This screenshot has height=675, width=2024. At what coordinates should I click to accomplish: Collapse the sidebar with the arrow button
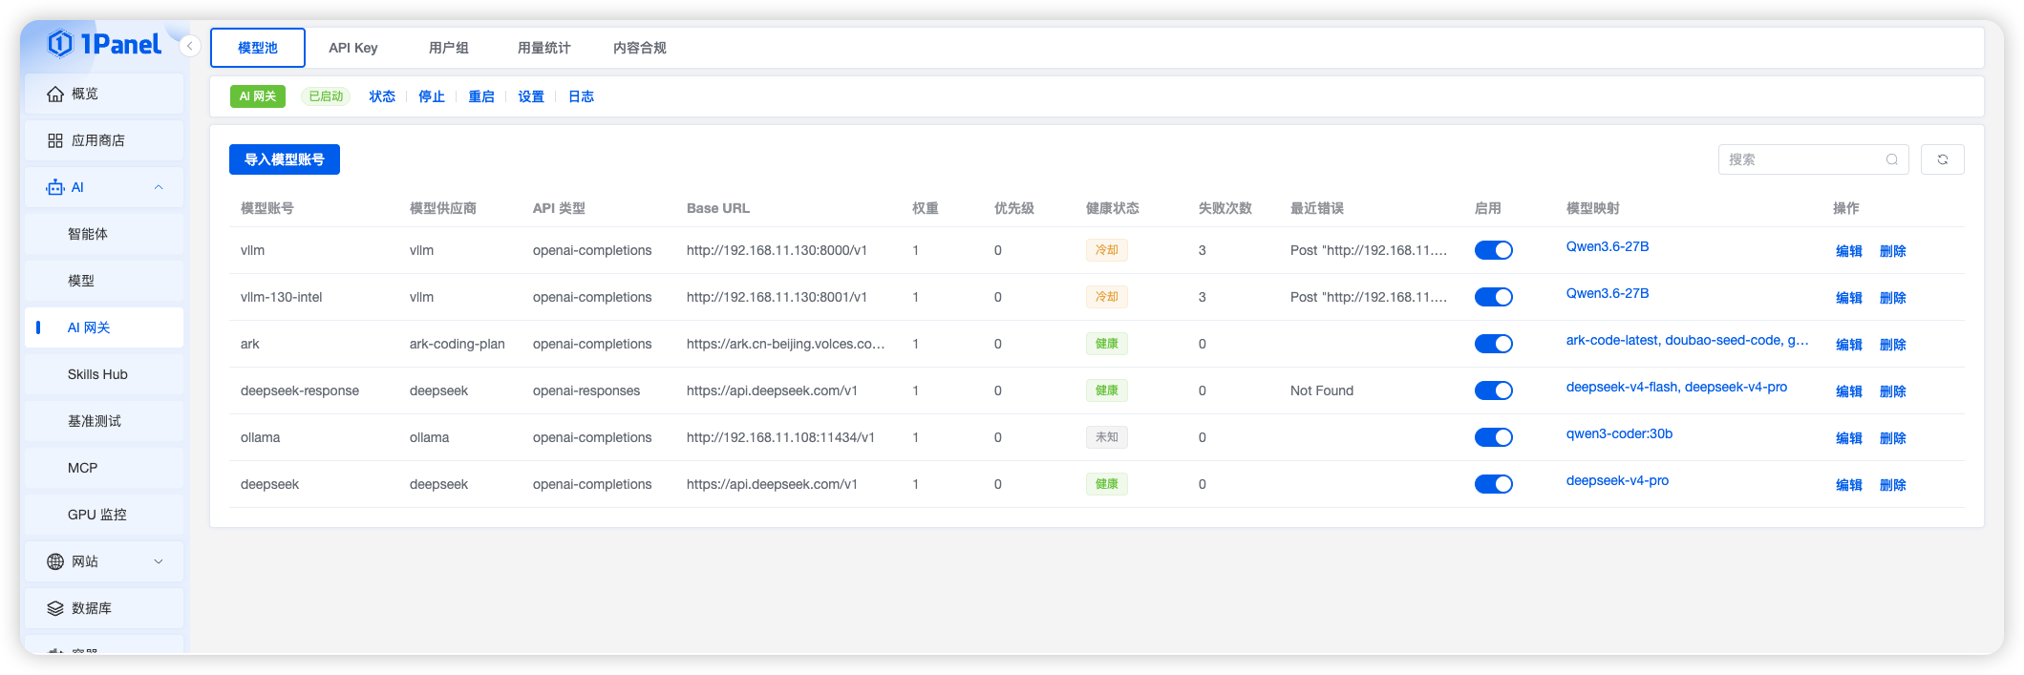[190, 46]
